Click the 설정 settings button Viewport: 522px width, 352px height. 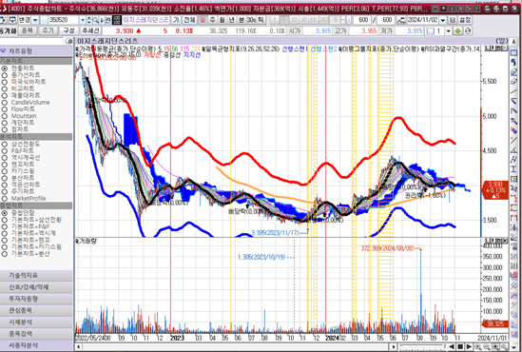(465, 20)
